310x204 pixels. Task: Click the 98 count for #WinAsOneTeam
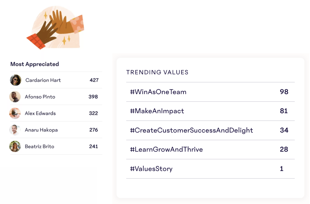coord(284,92)
